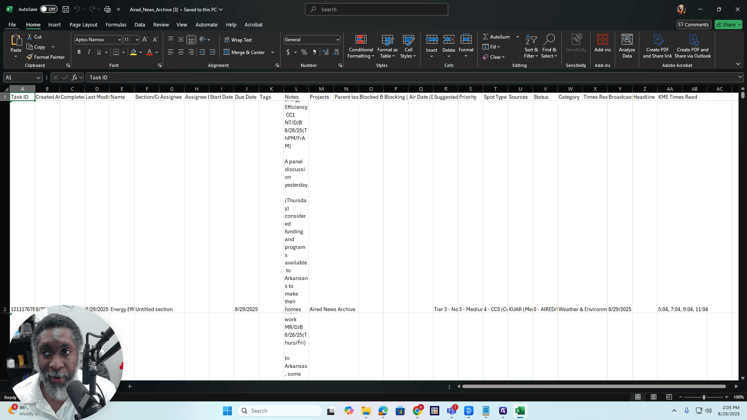Open Find & Select menu
Viewport: 747px width, 420px height.
pyautogui.click(x=549, y=46)
